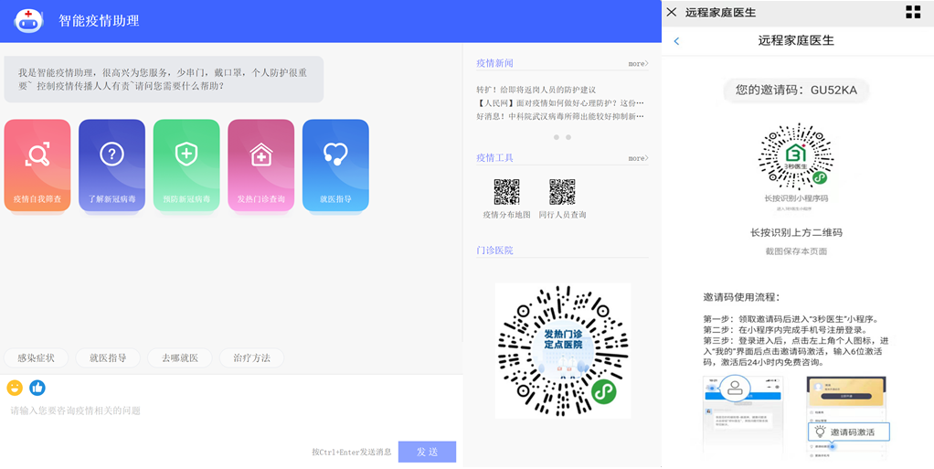
Task: Click the 同行人员查询 QR code
Action: pyautogui.click(x=562, y=192)
